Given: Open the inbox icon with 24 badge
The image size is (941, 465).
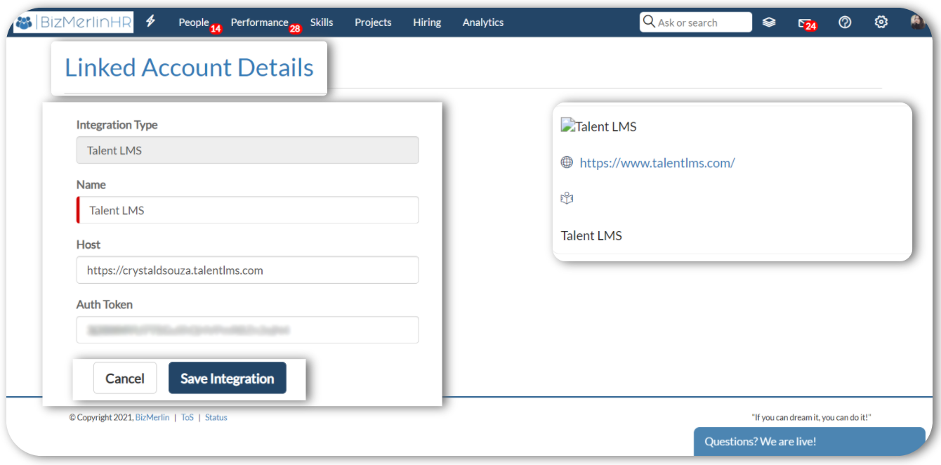Looking at the screenshot, I should click(805, 23).
